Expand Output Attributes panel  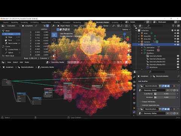[x=148, y=102]
